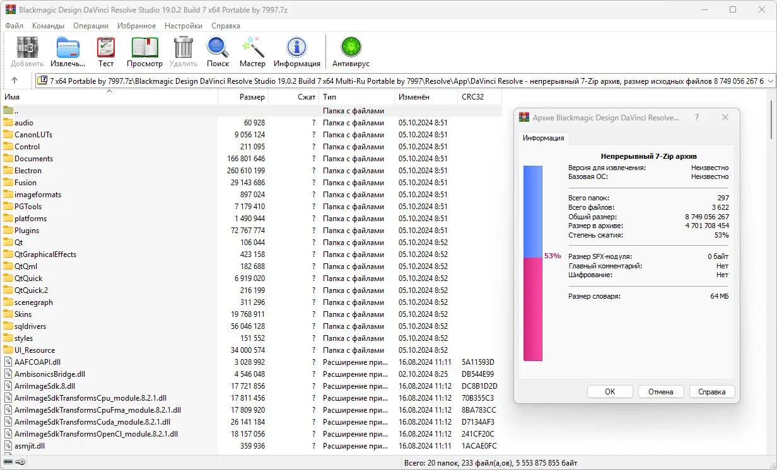The width and height of the screenshot is (777, 470).
Task: Select the Fusion folder
Action: (x=20, y=183)
